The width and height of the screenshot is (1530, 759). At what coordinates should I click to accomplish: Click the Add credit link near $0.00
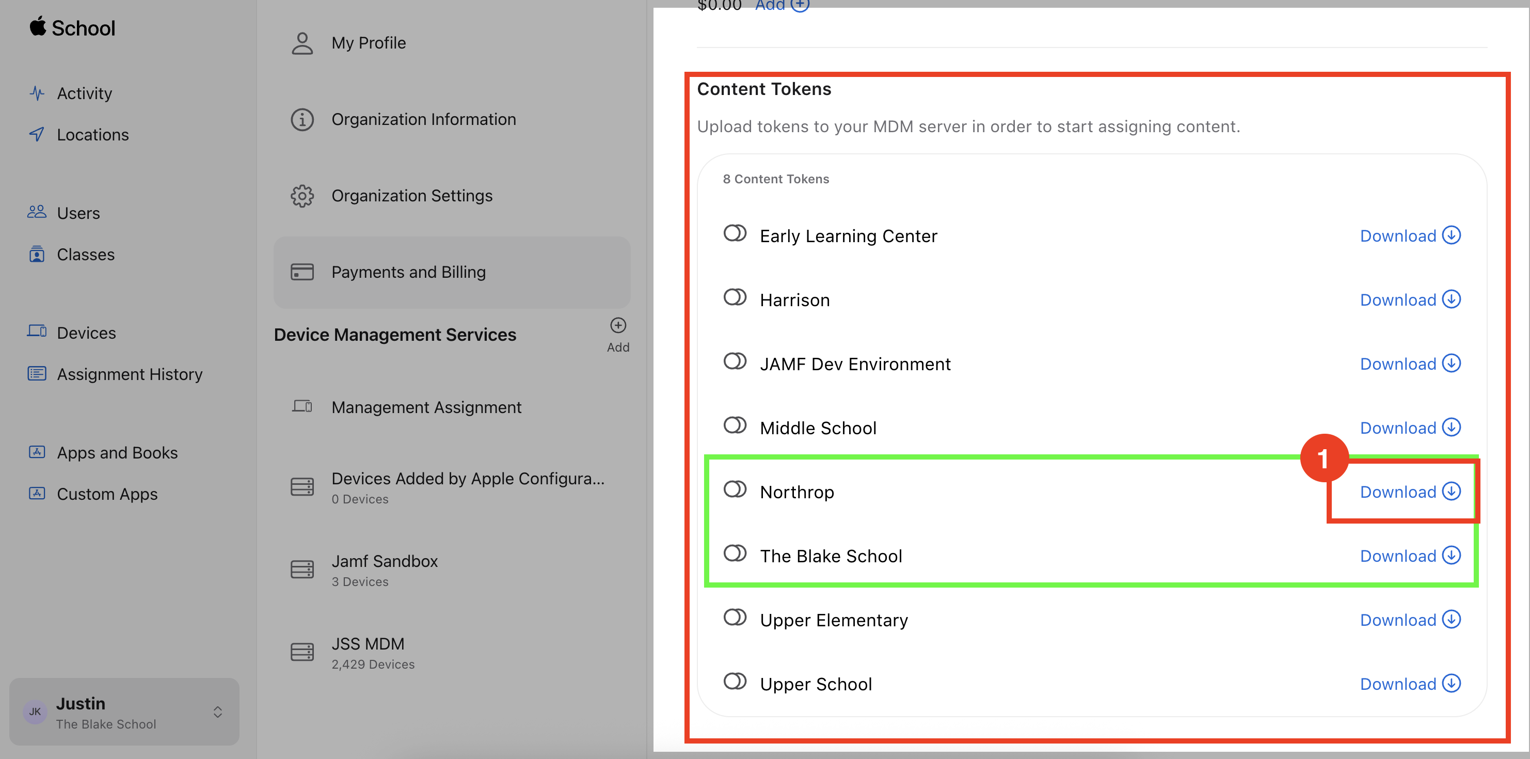point(782,5)
